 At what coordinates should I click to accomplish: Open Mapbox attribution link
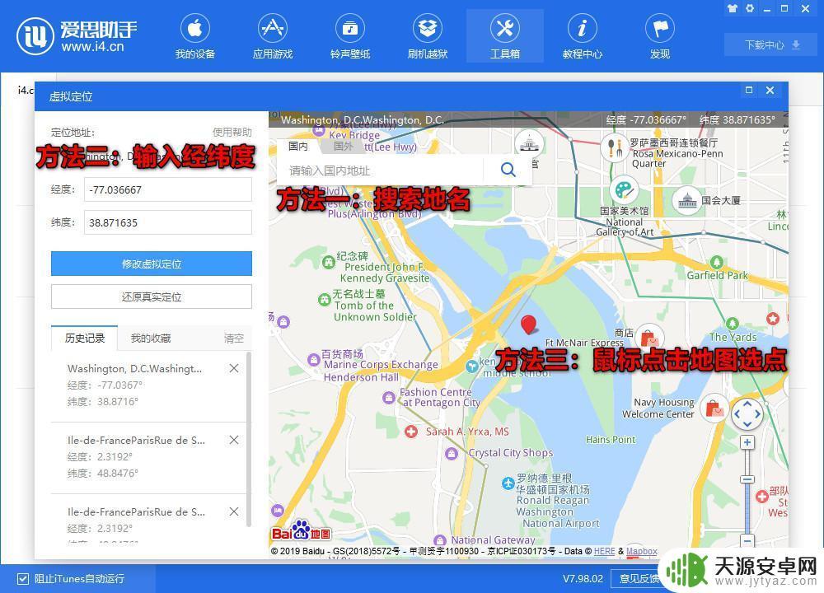642,551
